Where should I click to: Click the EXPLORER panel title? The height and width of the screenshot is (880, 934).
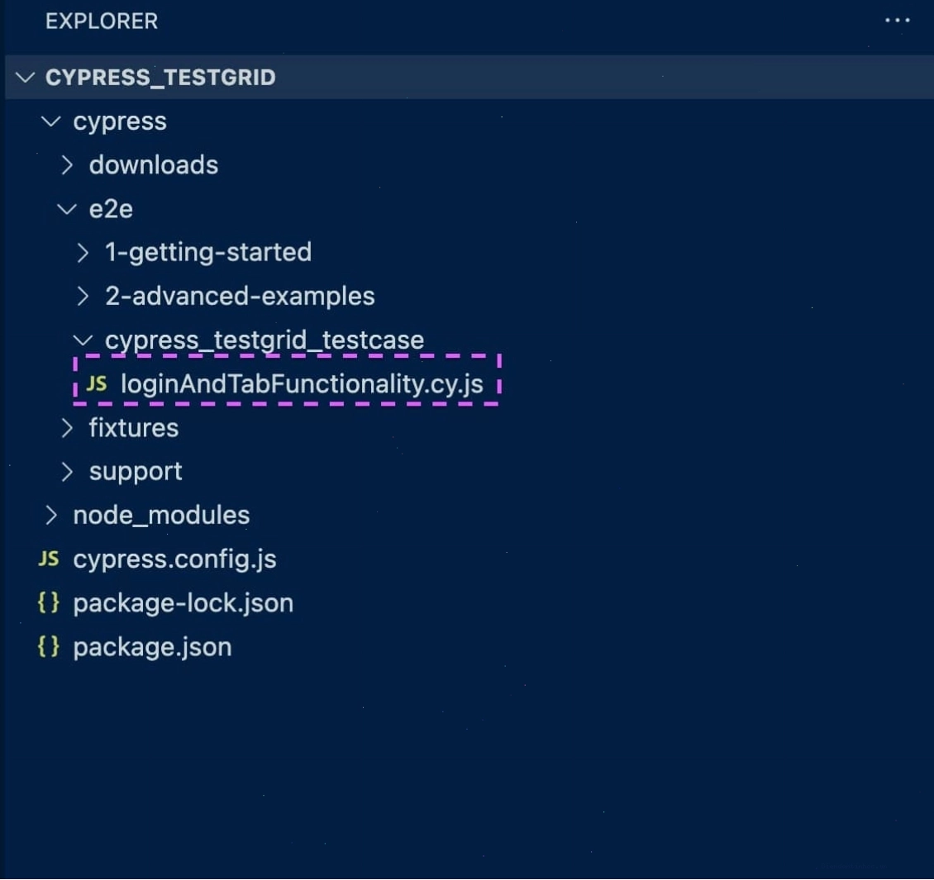pos(102,21)
